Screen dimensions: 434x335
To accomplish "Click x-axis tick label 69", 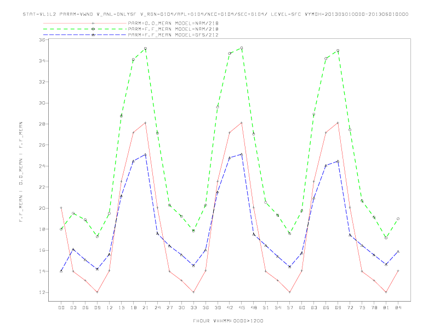I will pos(338,308).
